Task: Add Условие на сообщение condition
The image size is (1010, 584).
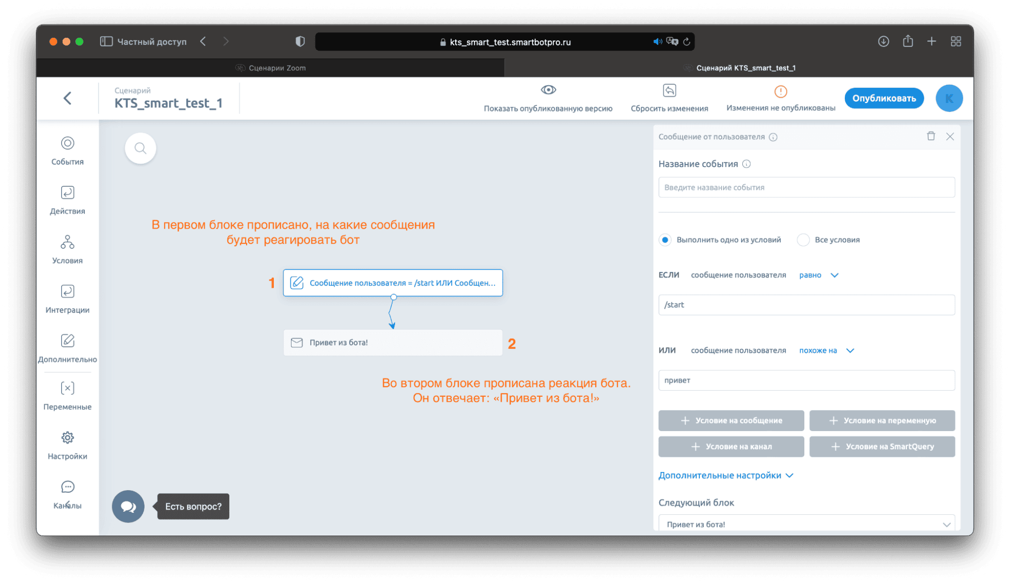Action: (x=731, y=420)
